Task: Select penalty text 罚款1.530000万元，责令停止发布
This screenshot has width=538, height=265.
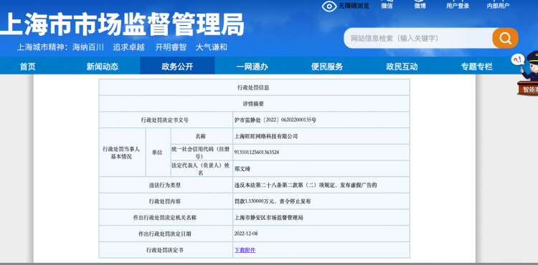Action: (x=273, y=201)
